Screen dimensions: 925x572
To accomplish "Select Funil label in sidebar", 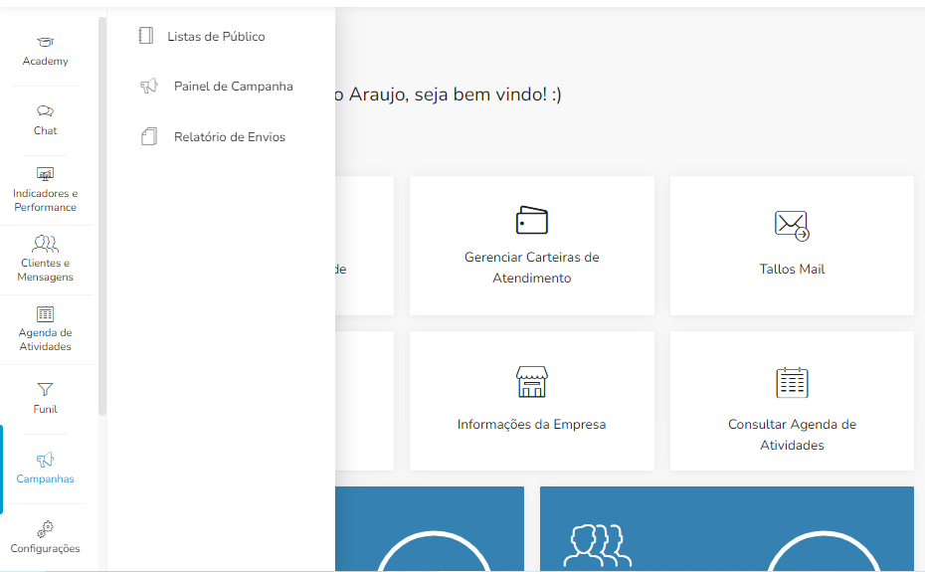I will (46, 409).
